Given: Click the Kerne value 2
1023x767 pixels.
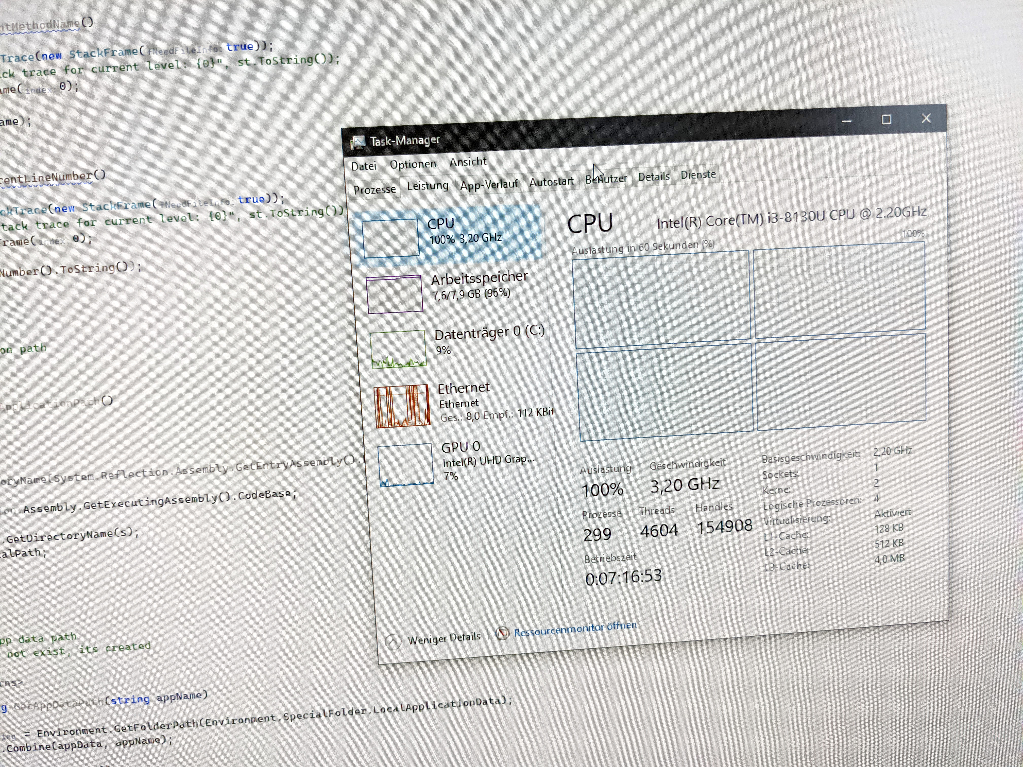Looking at the screenshot, I should tap(876, 483).
